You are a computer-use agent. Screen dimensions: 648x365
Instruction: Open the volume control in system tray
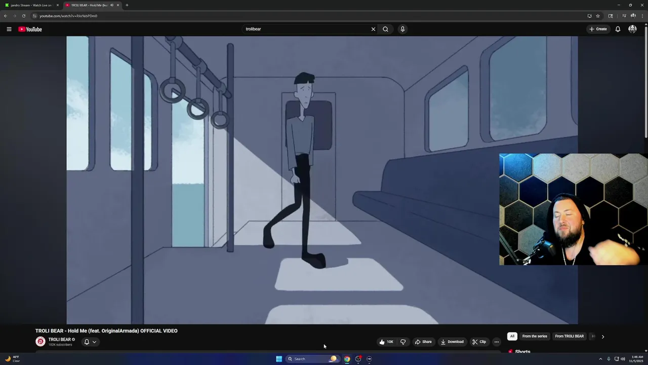(x=623, y=359)
